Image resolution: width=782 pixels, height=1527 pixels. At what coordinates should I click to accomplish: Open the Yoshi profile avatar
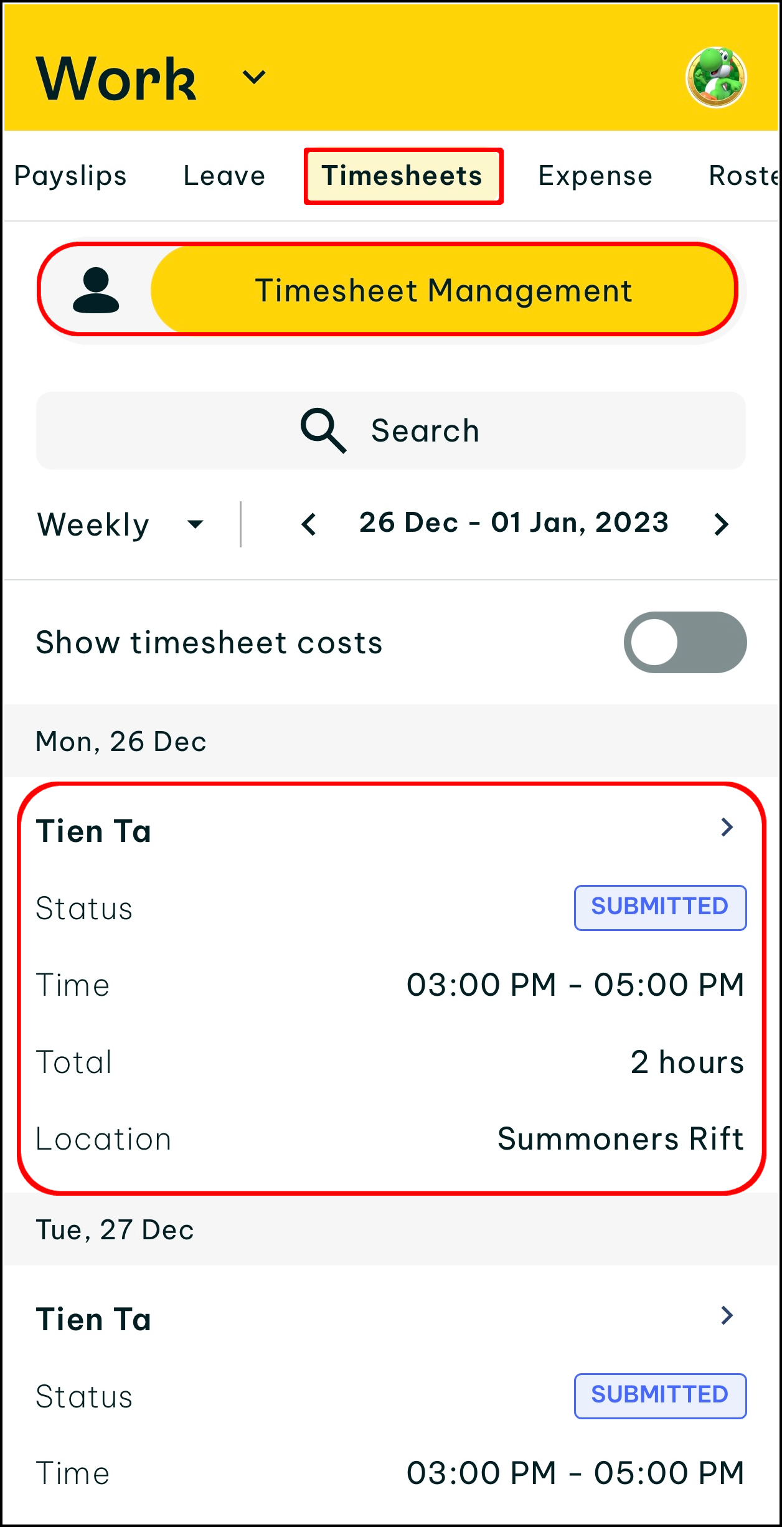coord(716,78)
